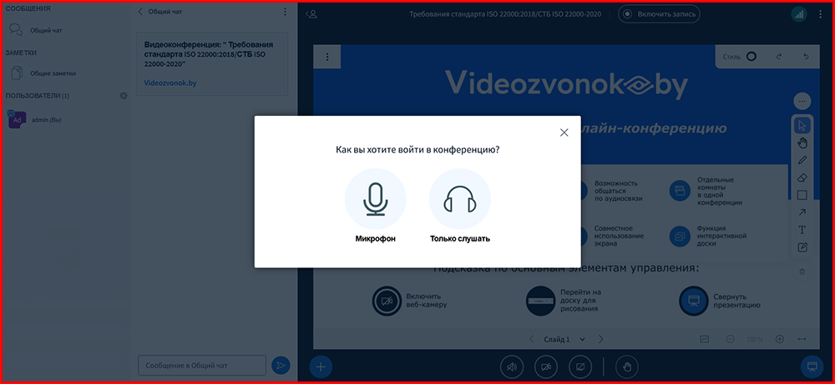The height and width of the screenshot is (384, 835).
Task: Pick the Стиль circle swatch
Action: (751, 57)
